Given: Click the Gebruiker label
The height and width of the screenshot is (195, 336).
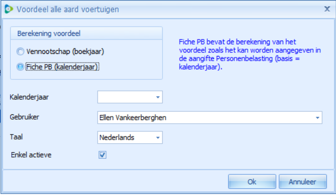Looking at the screenshot, I should click(x=25, y=117).
